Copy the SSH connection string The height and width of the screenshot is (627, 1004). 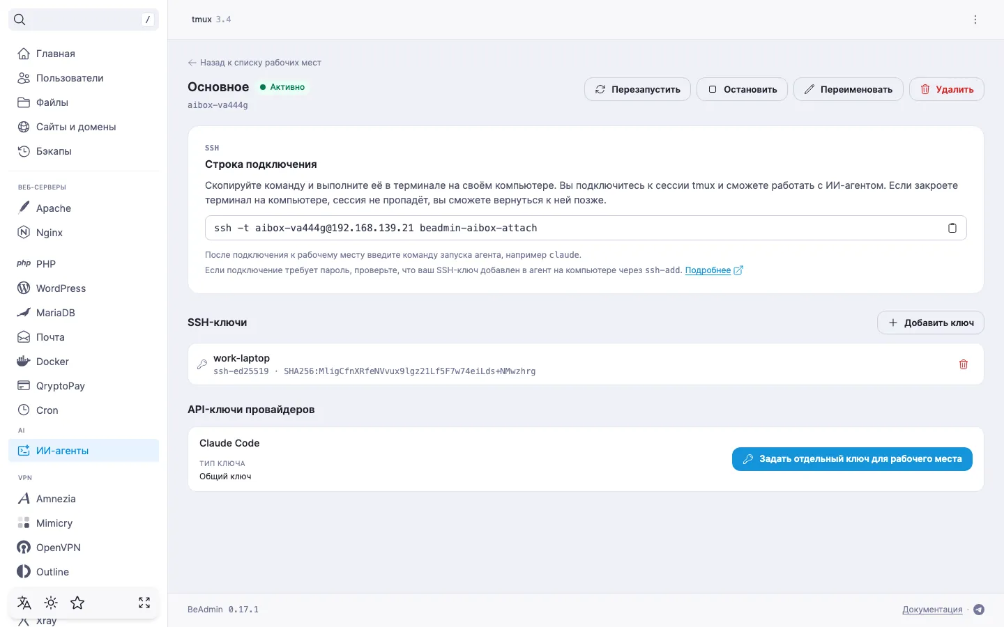[952, 228]
